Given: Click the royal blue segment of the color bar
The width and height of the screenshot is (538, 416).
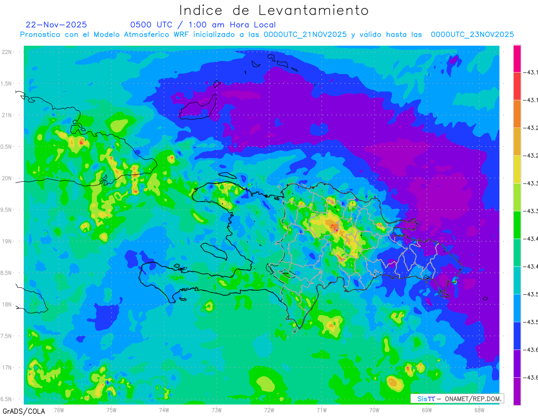Looking at the screenshot, I should coord(517,336).
